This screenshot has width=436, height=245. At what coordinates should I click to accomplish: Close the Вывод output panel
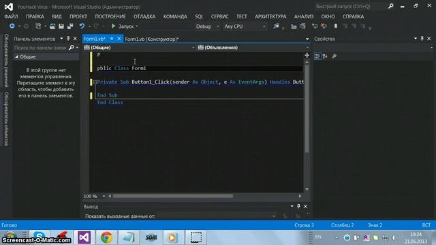click(305, 206)
